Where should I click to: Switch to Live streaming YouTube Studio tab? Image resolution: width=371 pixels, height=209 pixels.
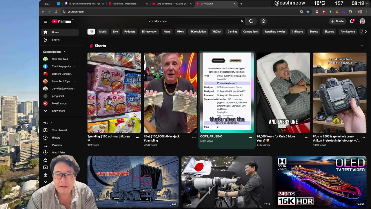pyautogui.click(x=172, y=4)
